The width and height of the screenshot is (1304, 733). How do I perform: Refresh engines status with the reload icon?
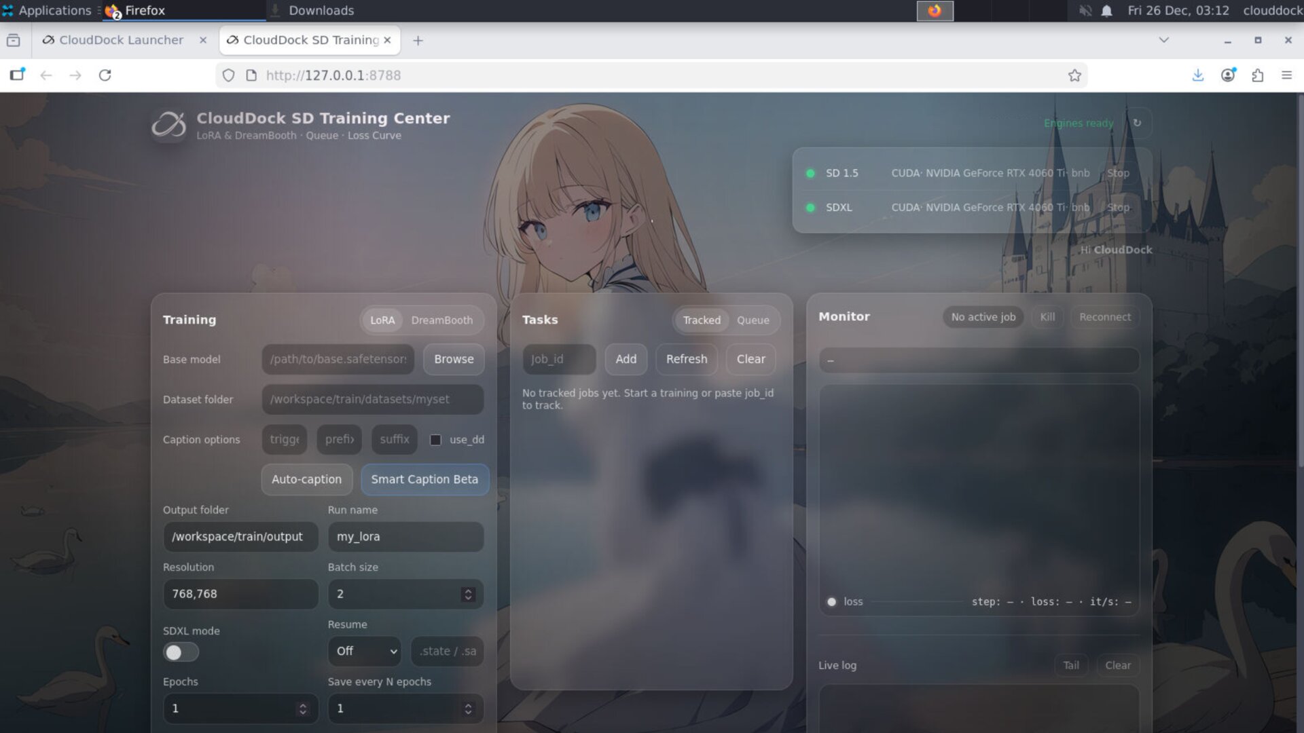point(1138,123)
